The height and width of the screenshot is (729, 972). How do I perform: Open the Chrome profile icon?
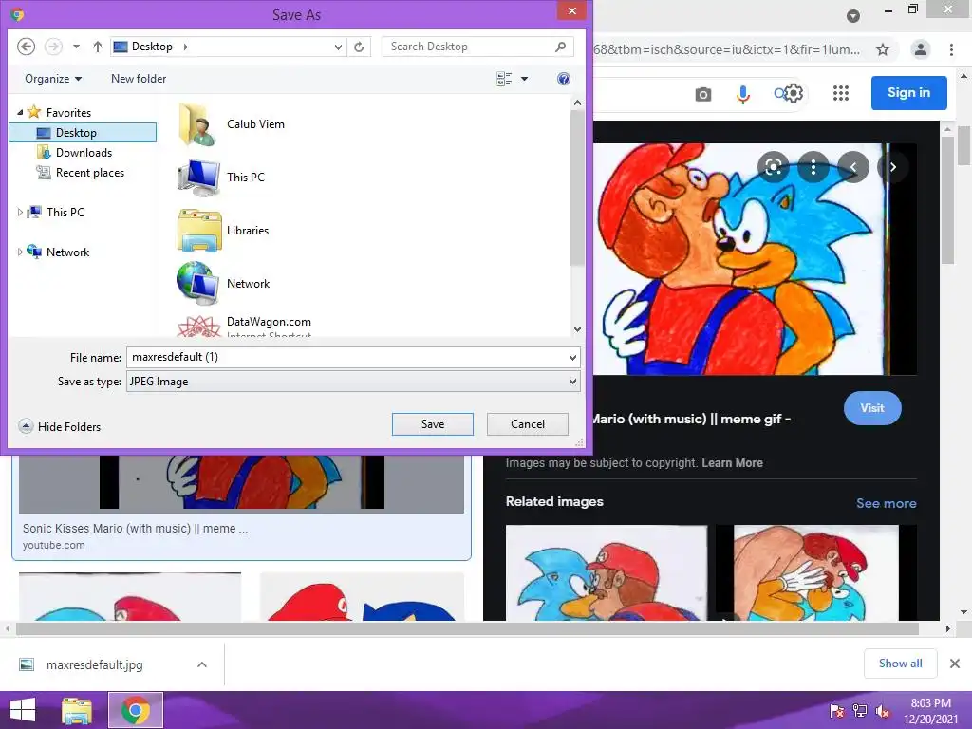coord(921,49)
